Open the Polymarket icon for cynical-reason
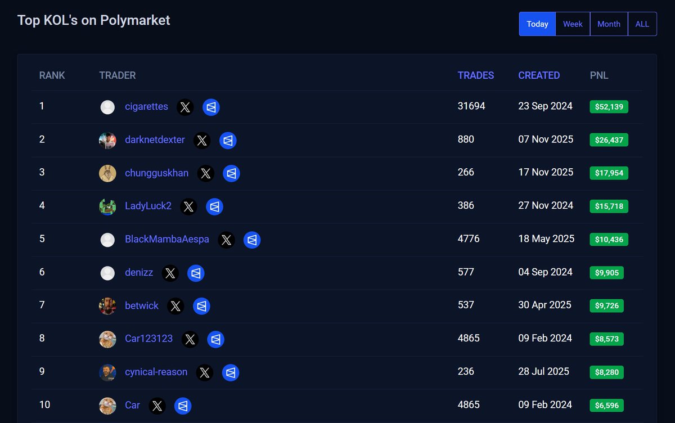The width and height of the screenshot is (675, 423). pyautogui.click(x=231, y=372)
